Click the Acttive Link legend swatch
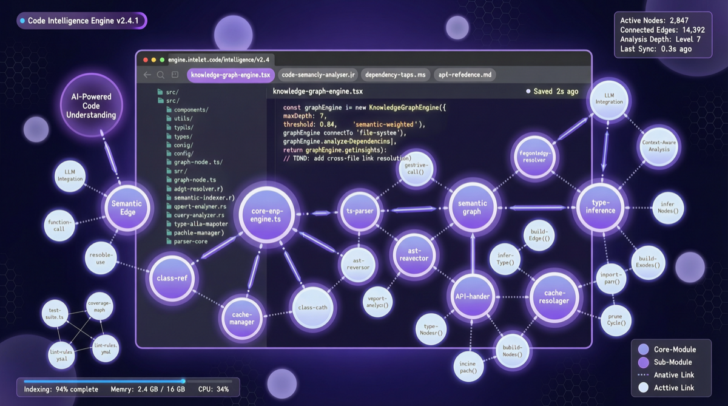728x406 pixels. pos(644,388)
